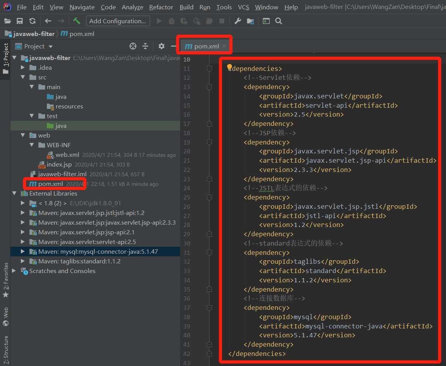This screenshot has width=446, height=366.
Task: Open the Project view dropdown
Action: (51, 46)
